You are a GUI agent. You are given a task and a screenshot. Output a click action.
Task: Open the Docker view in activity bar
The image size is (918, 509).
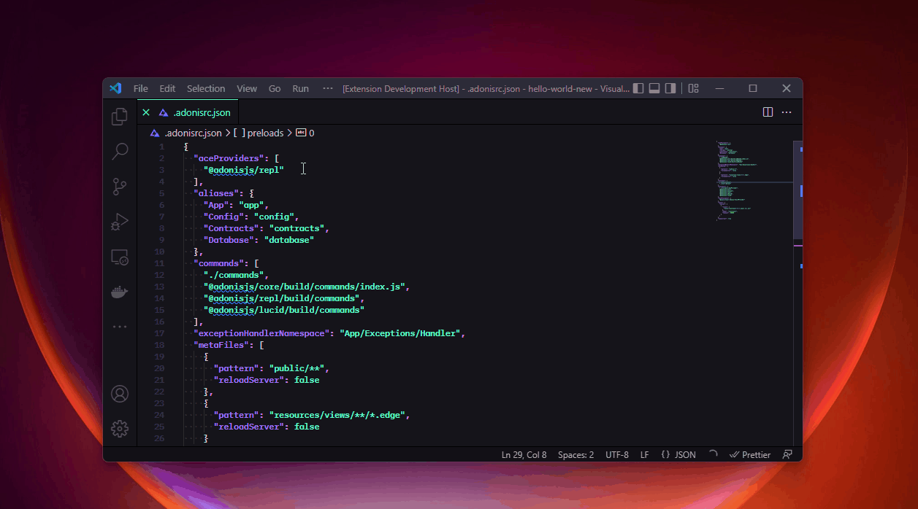[x=120, y=292]
